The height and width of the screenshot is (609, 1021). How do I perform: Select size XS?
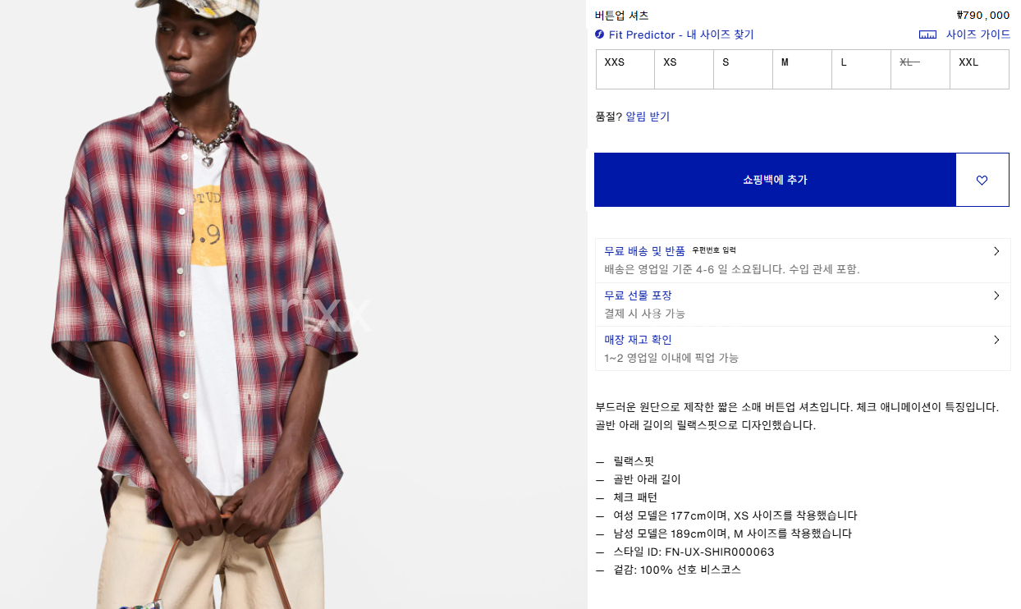coord(684,69)
